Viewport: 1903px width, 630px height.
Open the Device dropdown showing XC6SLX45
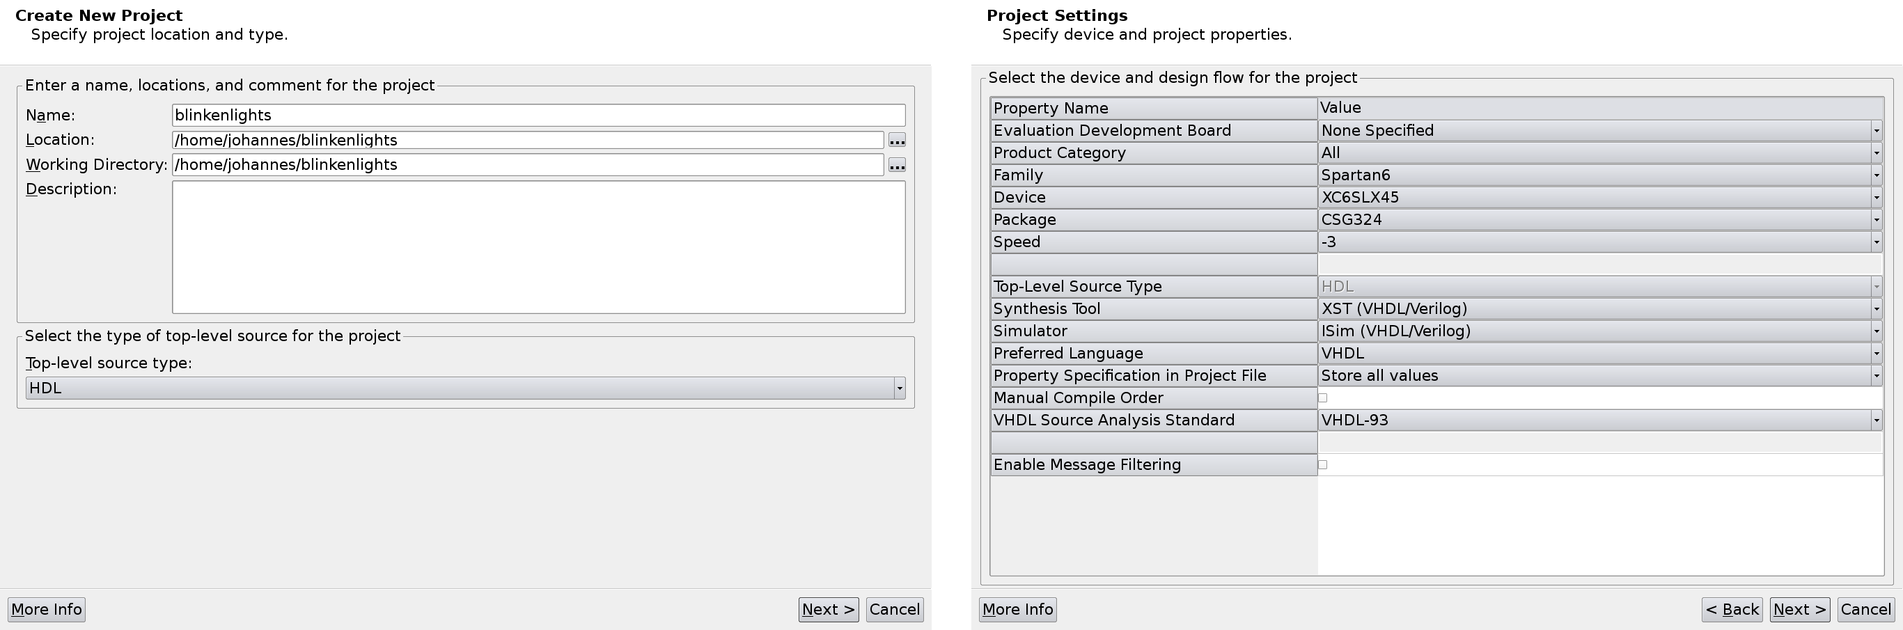tap(1599, 197)
